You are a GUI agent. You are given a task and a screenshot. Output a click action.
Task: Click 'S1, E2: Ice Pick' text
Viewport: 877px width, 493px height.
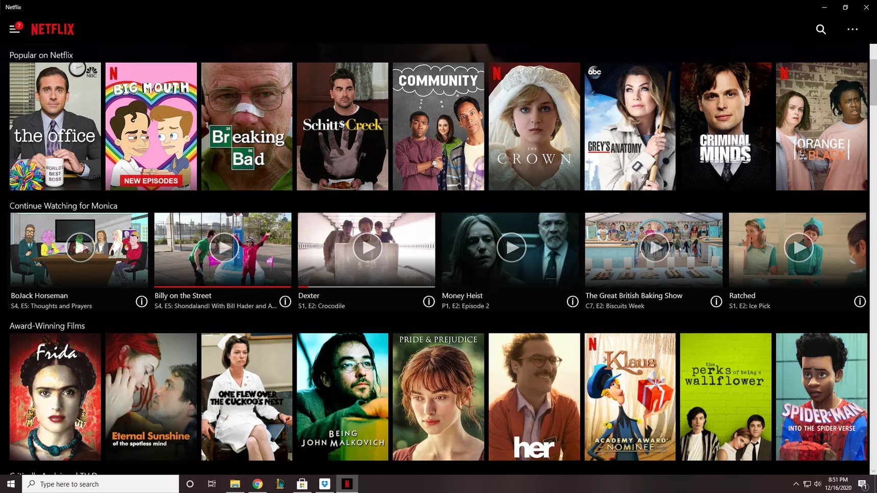click(750, 306)
